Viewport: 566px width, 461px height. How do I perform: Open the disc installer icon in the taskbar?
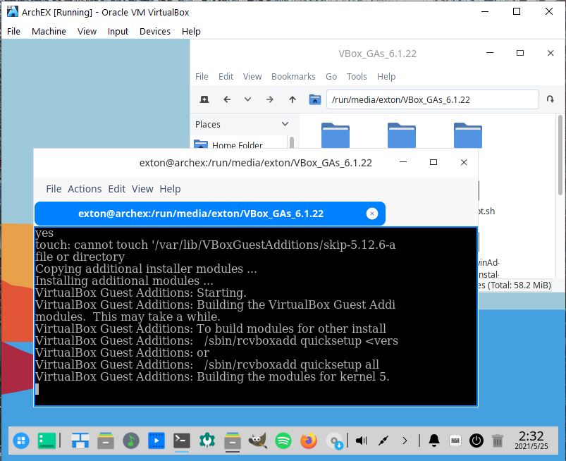point(334,441)
